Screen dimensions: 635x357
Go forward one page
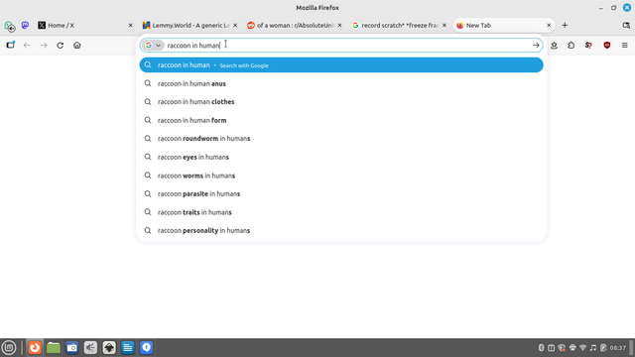(x=44, y=45)
